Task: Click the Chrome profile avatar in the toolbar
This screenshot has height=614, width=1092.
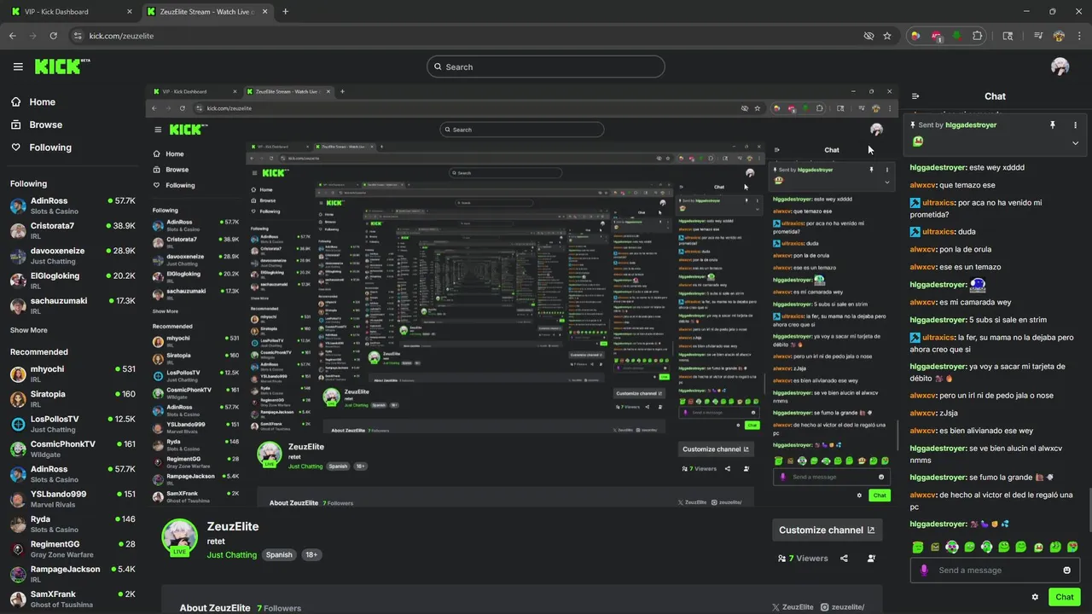Action: (1059, 36)
